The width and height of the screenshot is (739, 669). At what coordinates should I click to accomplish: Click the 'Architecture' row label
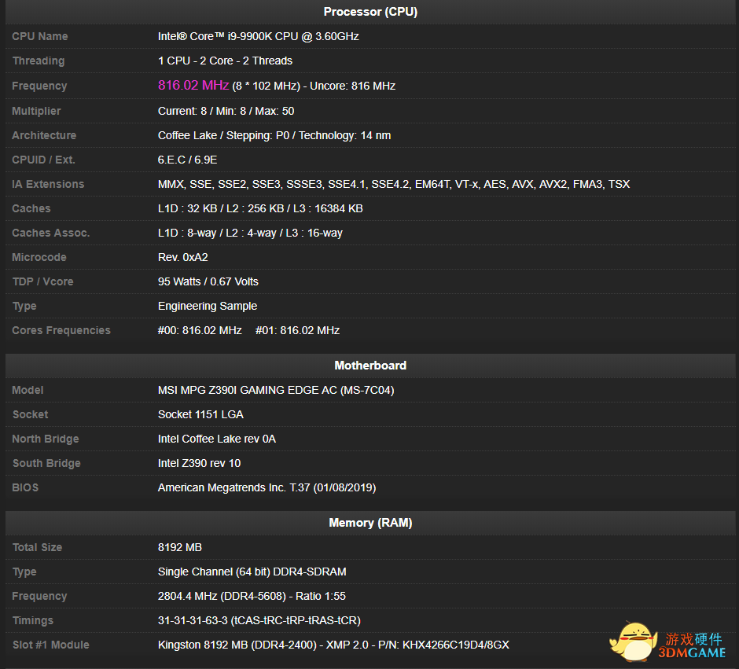44,136
